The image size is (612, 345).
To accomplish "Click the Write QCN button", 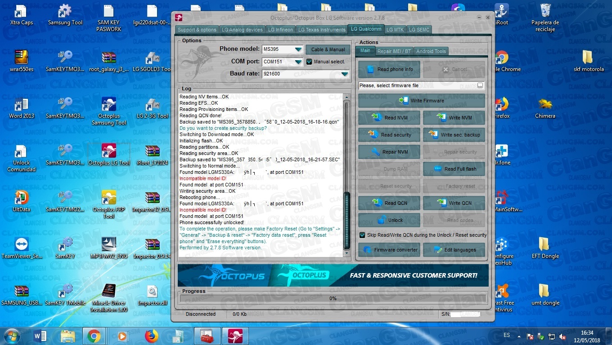I will tap(454, 203).
